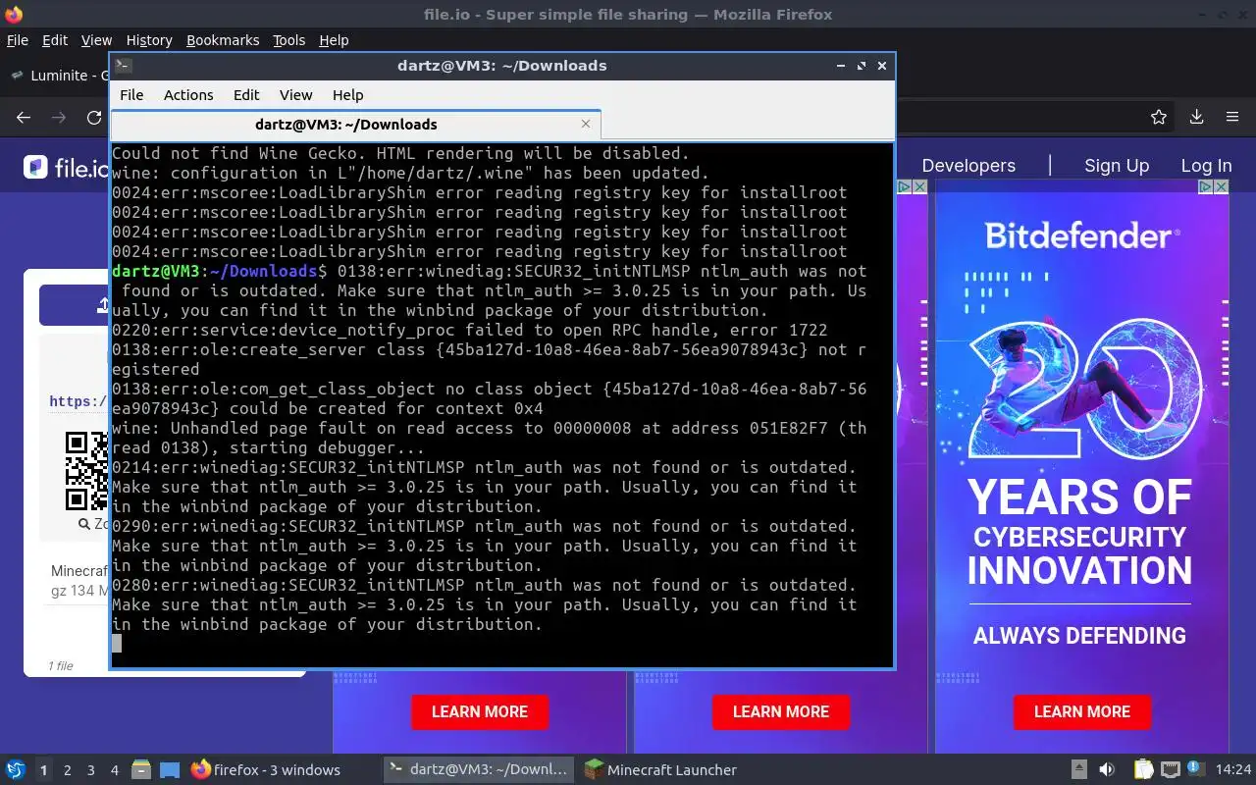The image size is (1256, 785).
Task: Click the Firefox forward arrow
Action: coord(59,117)
